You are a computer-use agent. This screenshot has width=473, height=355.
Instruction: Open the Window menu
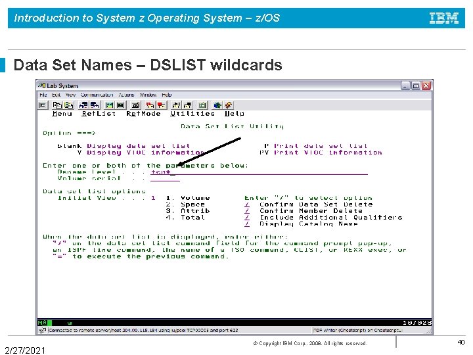(148, 95)
